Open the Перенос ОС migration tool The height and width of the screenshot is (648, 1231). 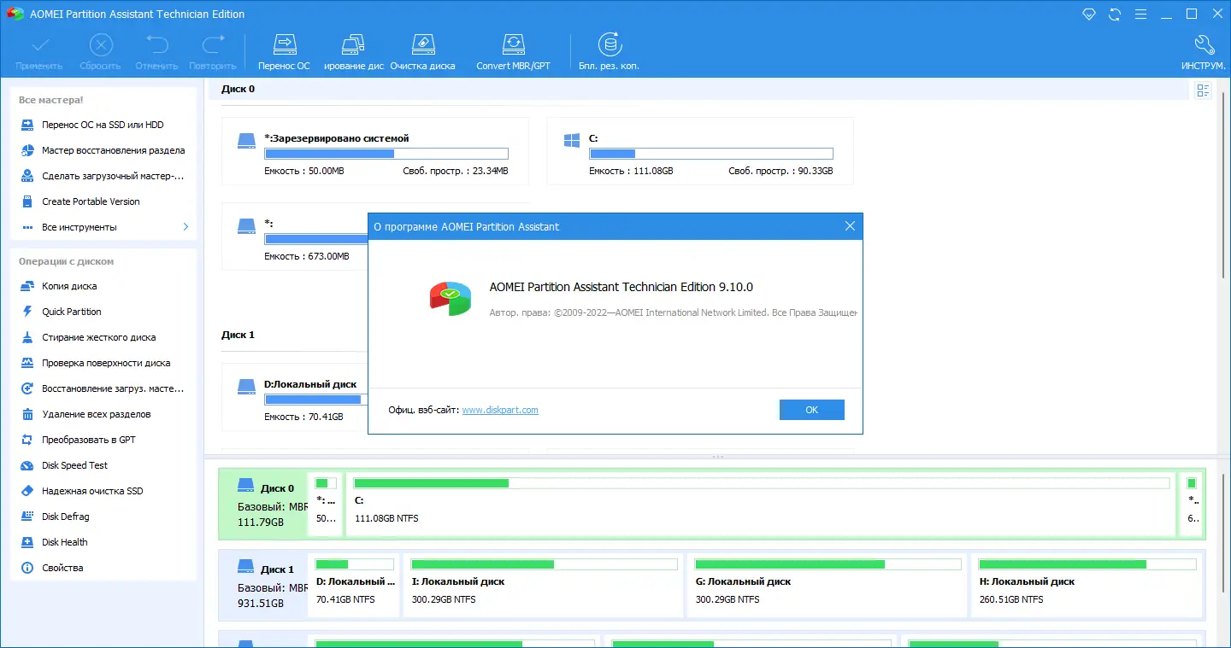coord(284,51)
